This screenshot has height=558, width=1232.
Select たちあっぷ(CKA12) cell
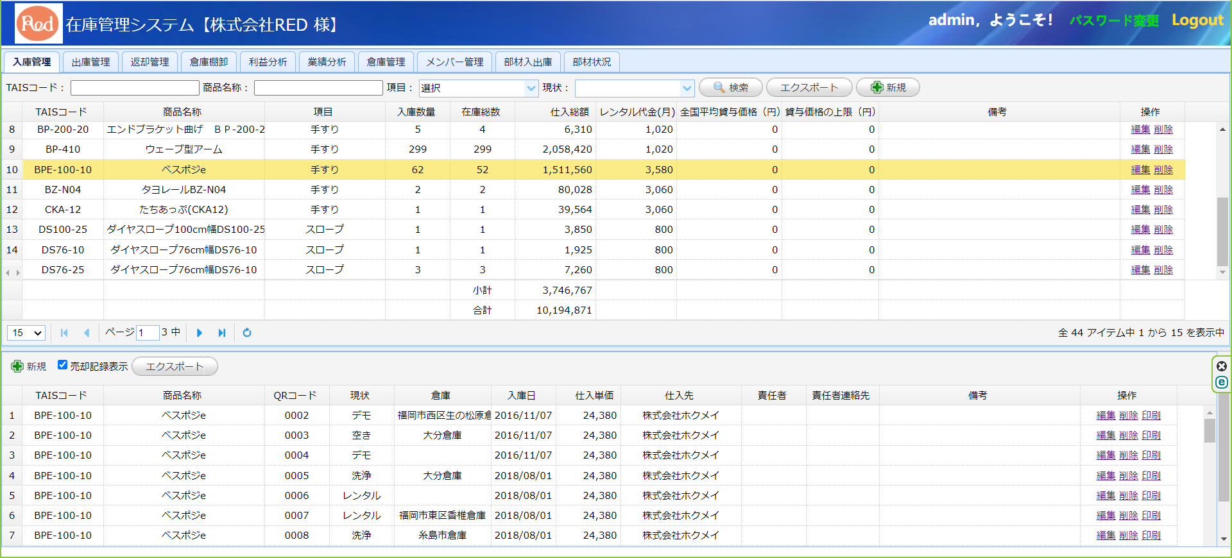[184, 210]
